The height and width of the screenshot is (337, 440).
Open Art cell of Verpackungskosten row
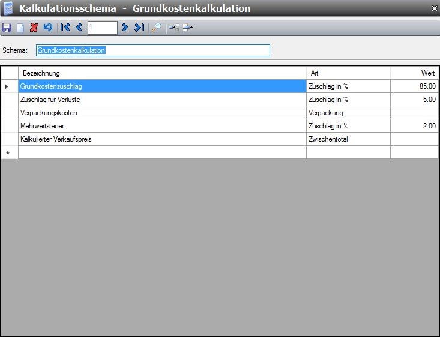pos(348,113)
